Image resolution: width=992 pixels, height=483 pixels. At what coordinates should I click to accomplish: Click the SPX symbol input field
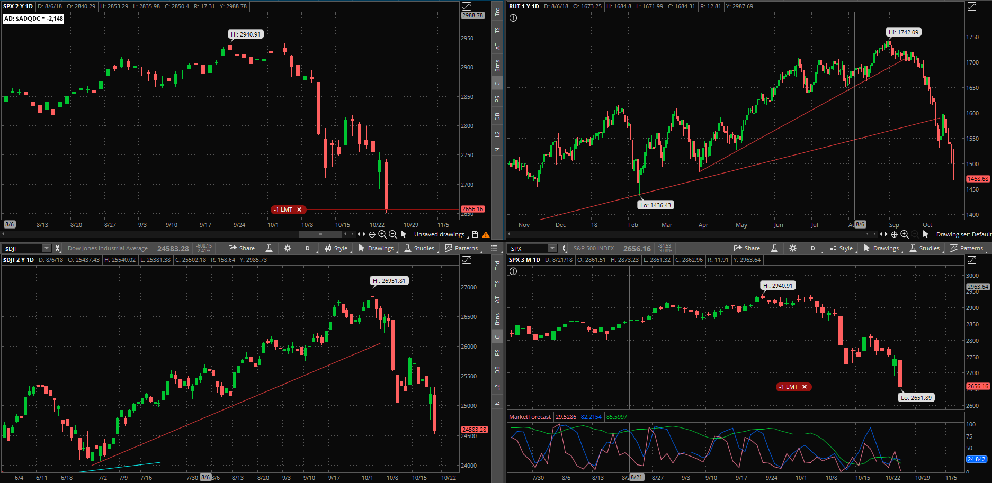pyautogui.click(x=528, y=248)
